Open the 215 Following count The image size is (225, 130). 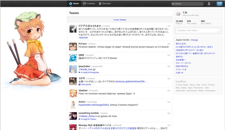[x=192, y=22]
